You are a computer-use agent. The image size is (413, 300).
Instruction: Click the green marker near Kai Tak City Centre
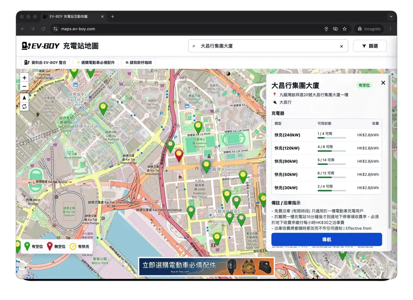pyautogui.click(x=103, y=108)
